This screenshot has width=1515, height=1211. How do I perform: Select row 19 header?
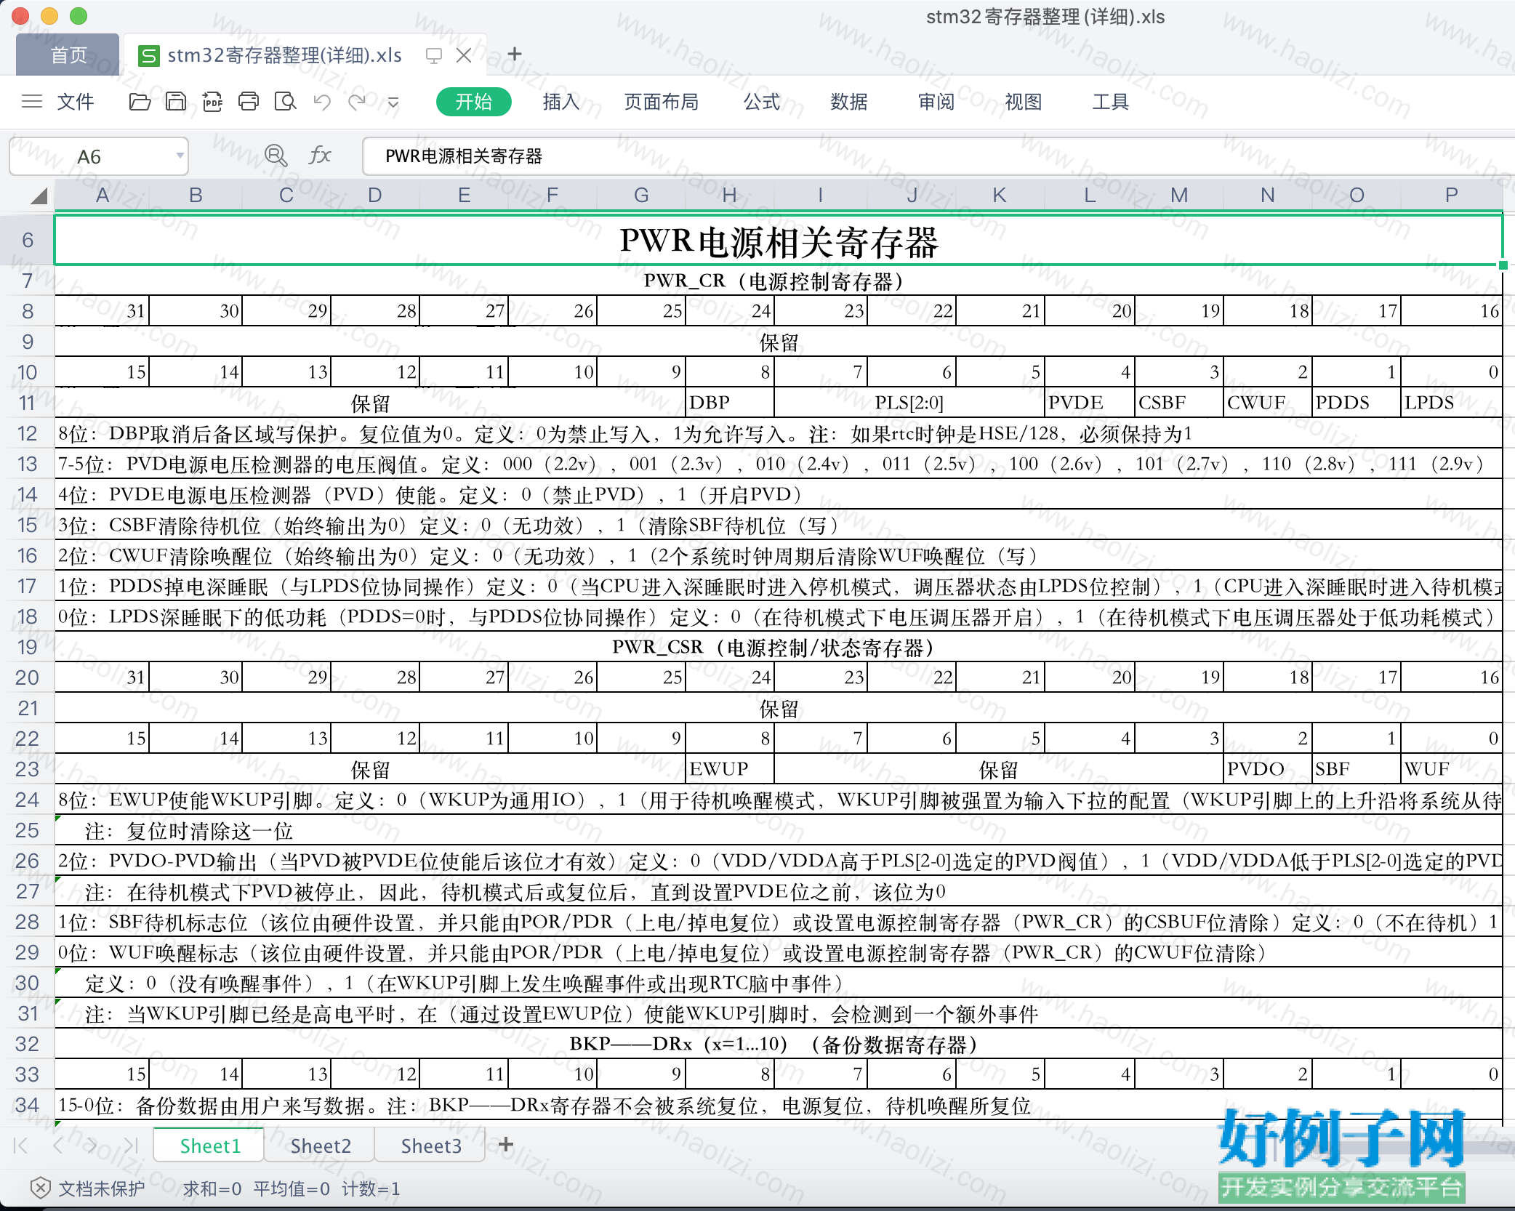pyautogui.click(x=28, y=647)
